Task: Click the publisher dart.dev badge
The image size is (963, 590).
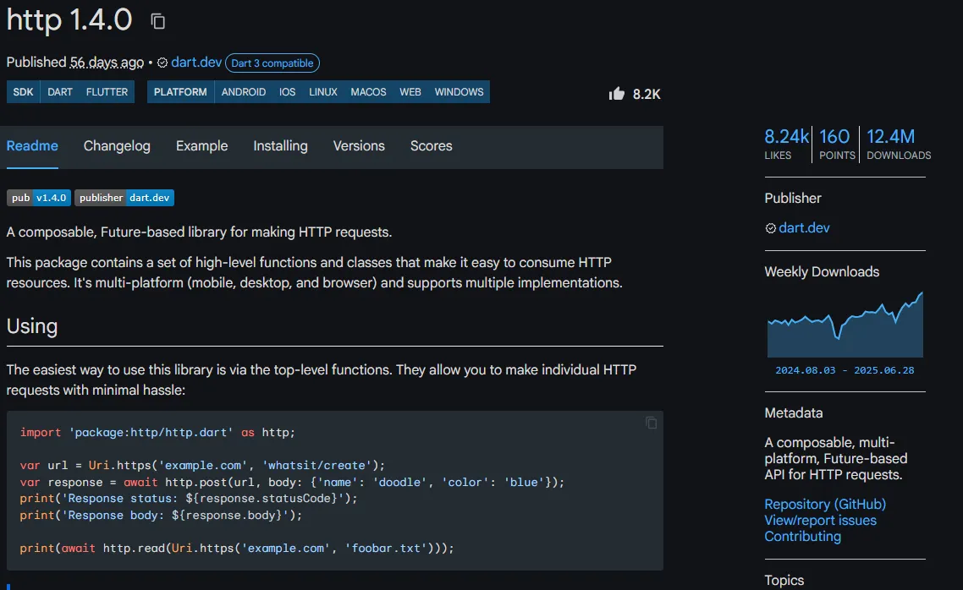Action: pyautogui.click(x=124, y=198)
